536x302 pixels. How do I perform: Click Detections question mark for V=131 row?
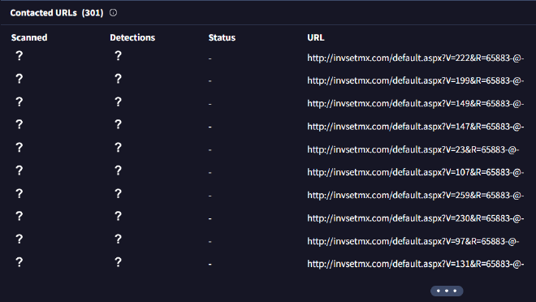pos(118,262)
